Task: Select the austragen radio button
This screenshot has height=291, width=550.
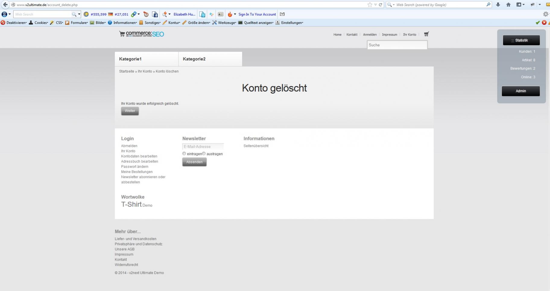Action: [x=204, y=153]
